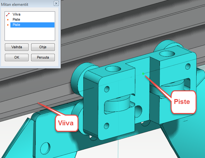Select the small point marker on the bracket
This screenshot has height=158, width=205.
tap(143, 74)
